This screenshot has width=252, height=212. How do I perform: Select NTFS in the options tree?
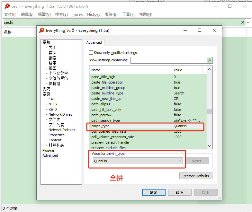(53, 104)
